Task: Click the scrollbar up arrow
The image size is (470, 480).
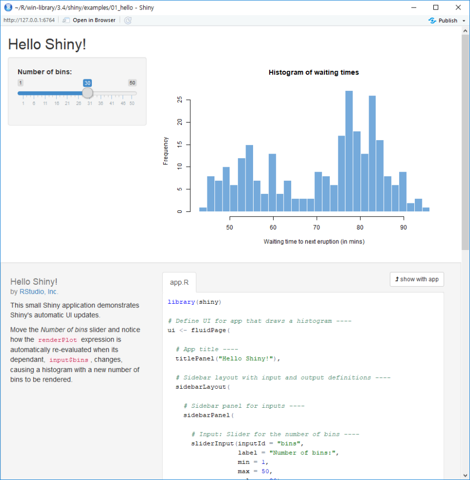Action: click(465, 31)
